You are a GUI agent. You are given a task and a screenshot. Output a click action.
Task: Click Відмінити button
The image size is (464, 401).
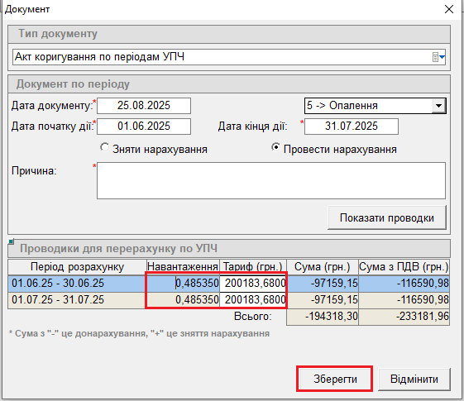(x=414, y=379)
